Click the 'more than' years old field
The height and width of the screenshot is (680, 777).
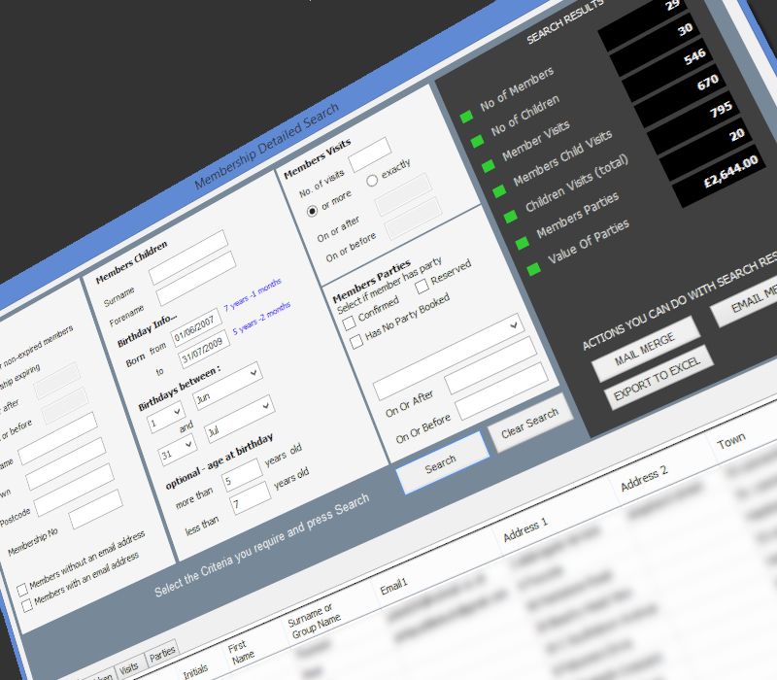[242, 475]
